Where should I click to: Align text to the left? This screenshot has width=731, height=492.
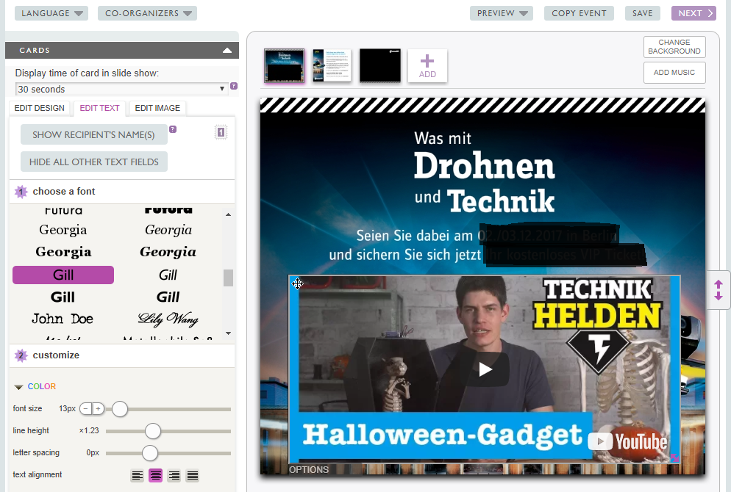coord(137,476)
